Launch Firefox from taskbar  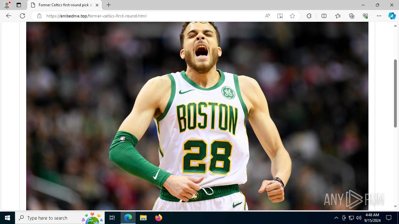click(x=158, y=218)
